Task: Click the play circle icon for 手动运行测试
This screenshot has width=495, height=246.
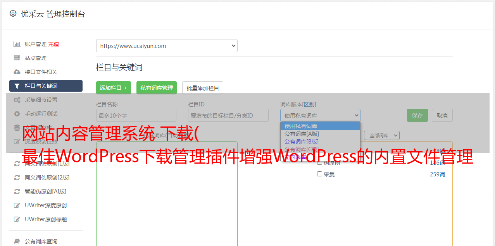Action: 17,114
